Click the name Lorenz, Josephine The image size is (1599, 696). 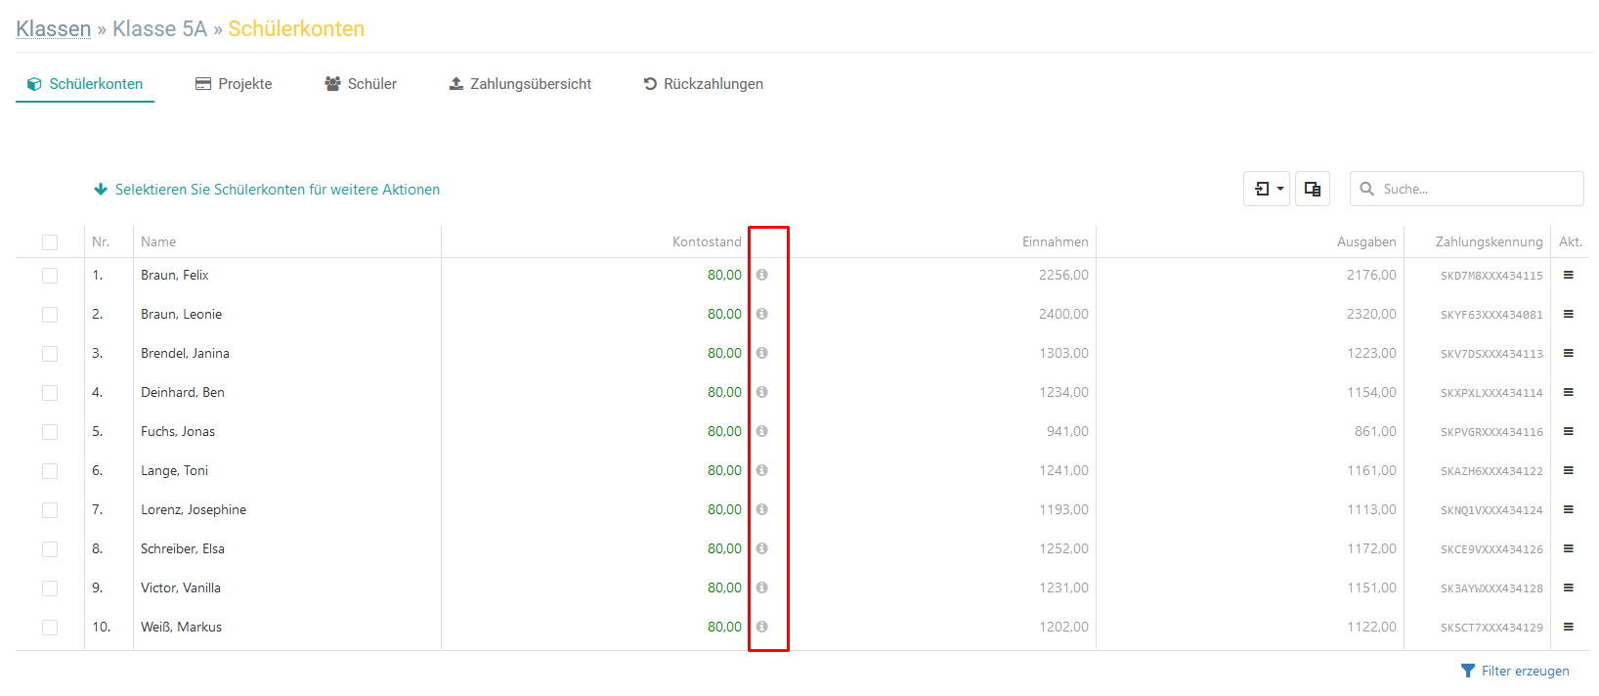click(x=194, y=509)
